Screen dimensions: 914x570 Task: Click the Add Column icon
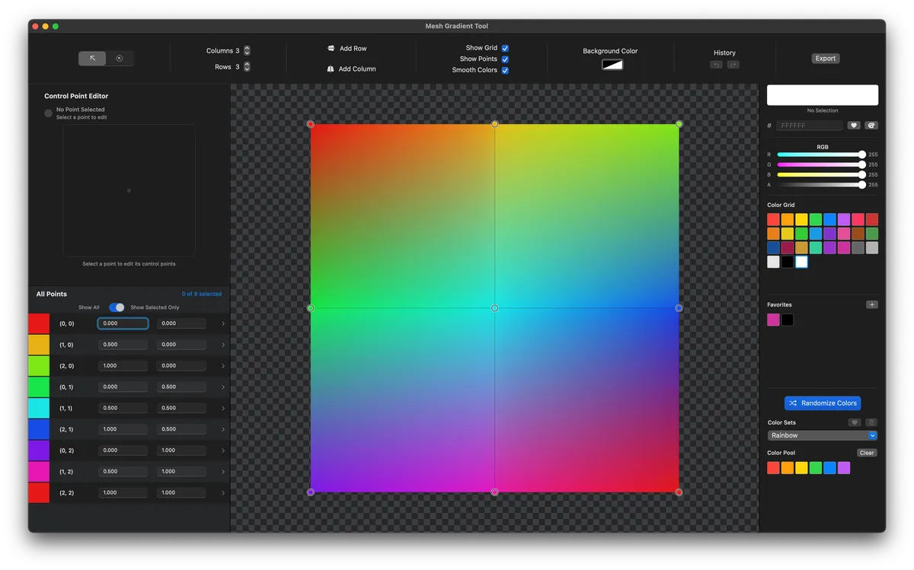click(331, 68)
